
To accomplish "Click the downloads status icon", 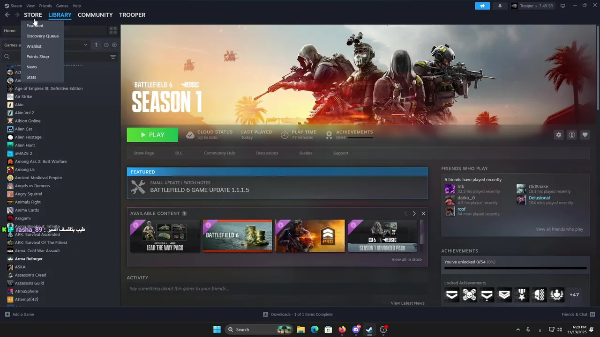I will pos(266,314).
